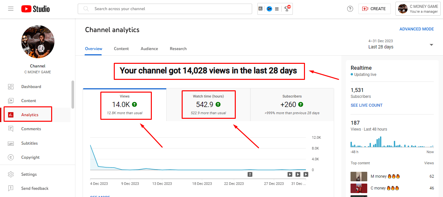Click the Settings gear icon
Viewport: 443px width, 197px height.
click(x=11, y=174)
